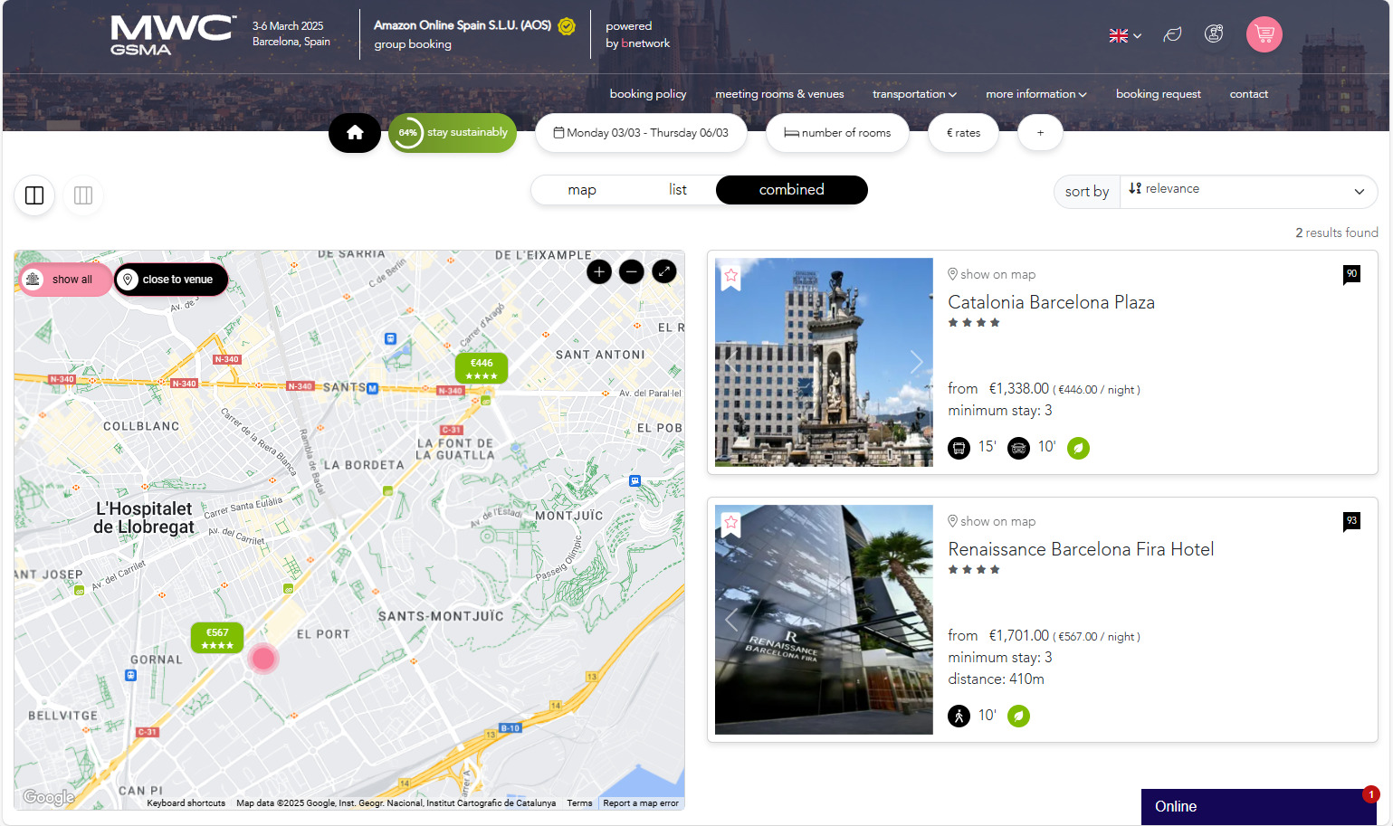Go to home via house button
The width and height of the screenshot is (1393, 826).
click(355, 133)
